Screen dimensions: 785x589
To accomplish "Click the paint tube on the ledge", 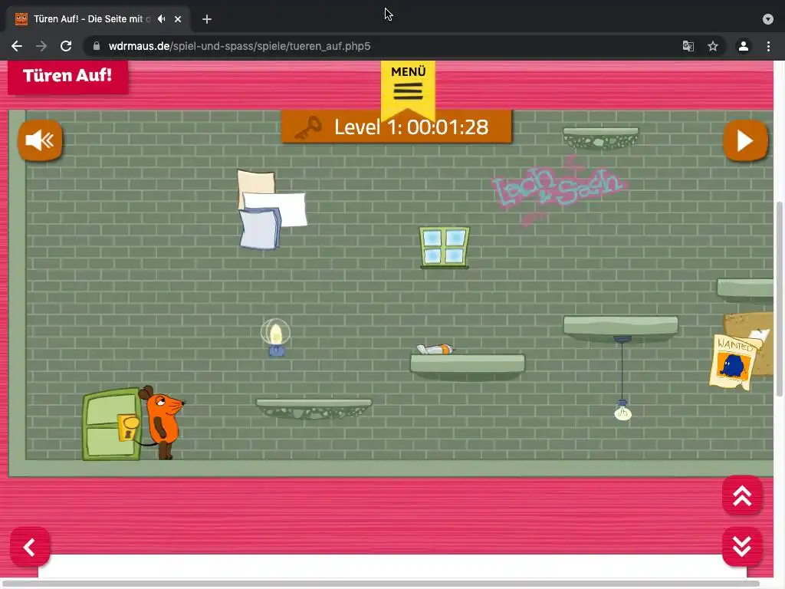I will [435, 349].
